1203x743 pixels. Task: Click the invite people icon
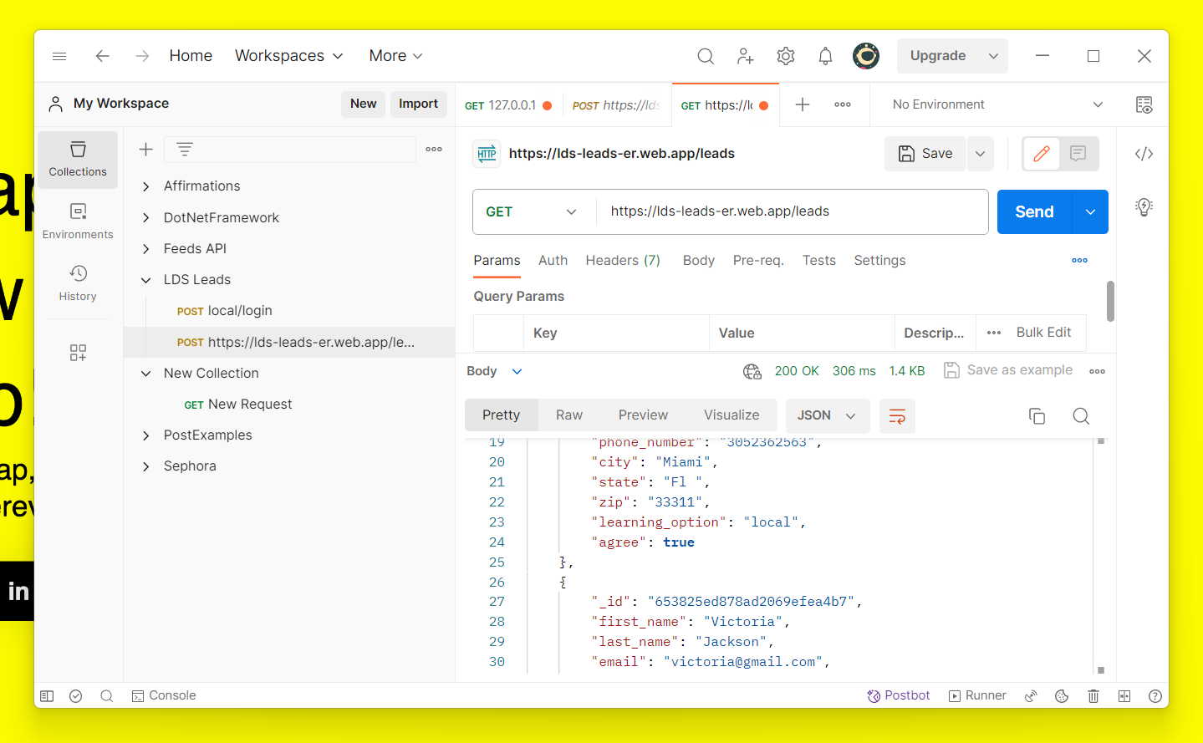[745, 56]
